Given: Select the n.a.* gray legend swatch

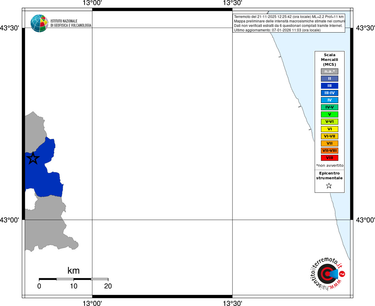Looking at the screenshot, I should click(x=330, y=71).
